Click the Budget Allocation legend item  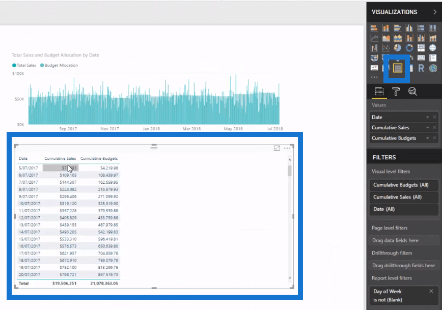tap(59, 65)
